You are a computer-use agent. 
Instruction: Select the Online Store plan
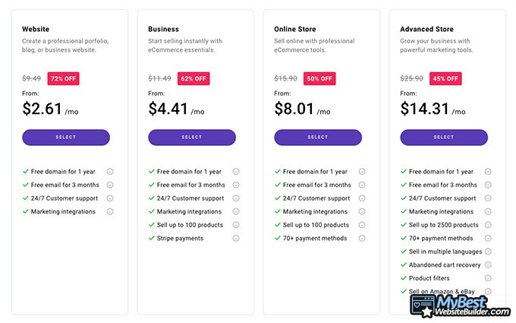(x=318, y=137)
